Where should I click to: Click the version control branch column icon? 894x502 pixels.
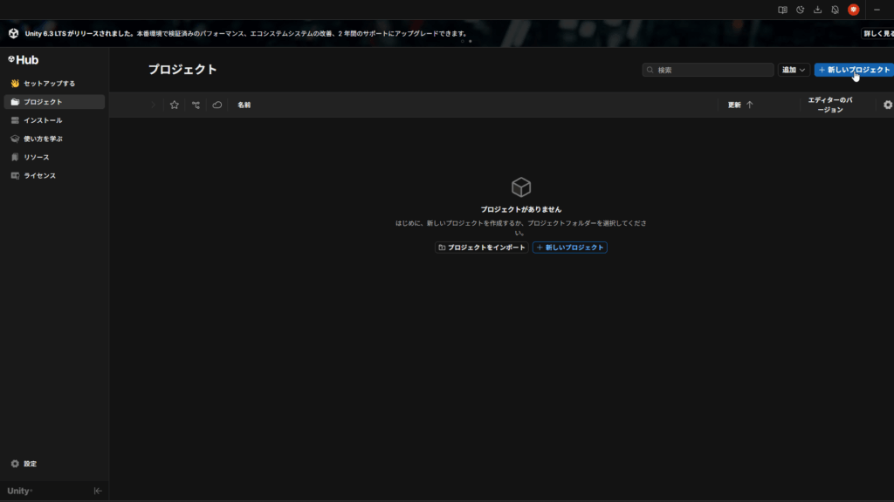pos(196,105)
